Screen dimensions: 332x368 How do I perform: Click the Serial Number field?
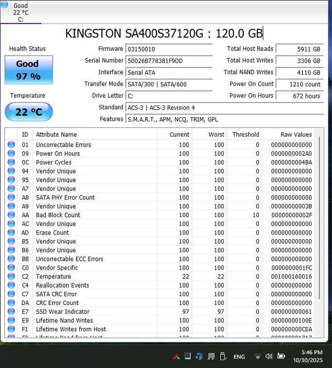[x=169, y=61]
